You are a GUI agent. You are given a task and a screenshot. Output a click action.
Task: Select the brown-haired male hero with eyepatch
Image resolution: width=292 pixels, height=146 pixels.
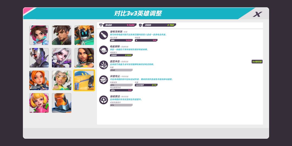[x=61, y=35]
